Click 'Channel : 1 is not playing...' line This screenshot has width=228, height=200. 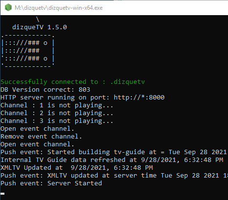57,105
